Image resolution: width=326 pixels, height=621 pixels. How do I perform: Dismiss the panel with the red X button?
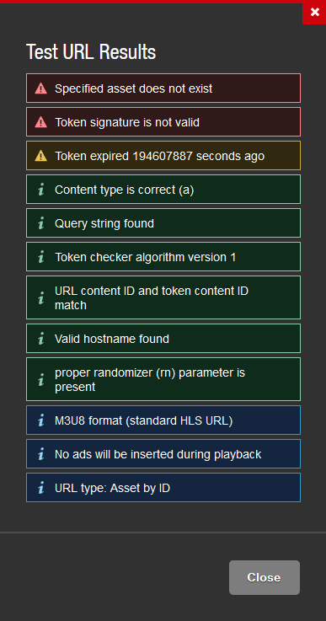click(314, 13)
